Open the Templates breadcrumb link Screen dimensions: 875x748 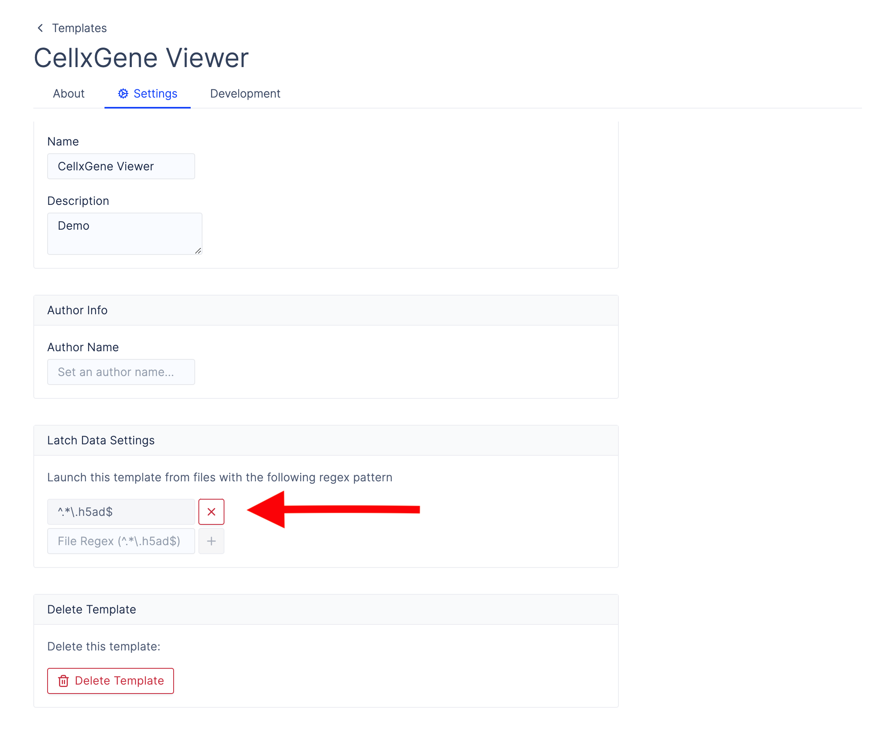tap(79, 28)
